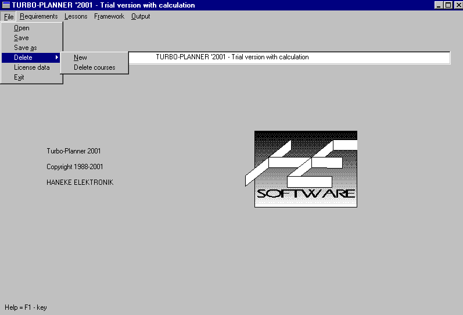This screenshot has height=315, width=463.
Task: Select New in the Delete submenu
Action: click(95, 58)
